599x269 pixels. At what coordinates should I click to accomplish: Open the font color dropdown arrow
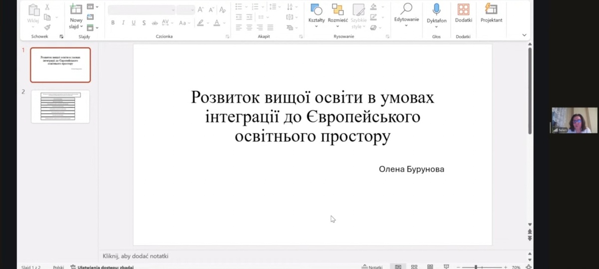pos(224,23)
